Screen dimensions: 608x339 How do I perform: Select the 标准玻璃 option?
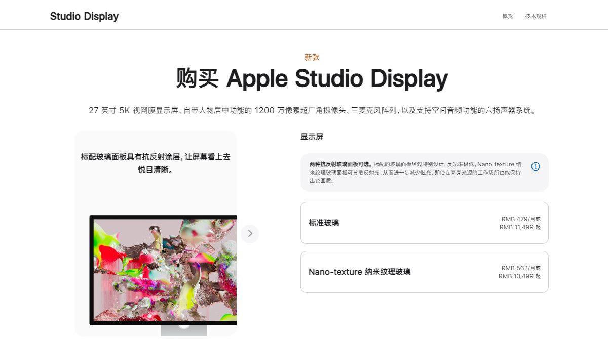pyautogui.click(x=425, y=223)
